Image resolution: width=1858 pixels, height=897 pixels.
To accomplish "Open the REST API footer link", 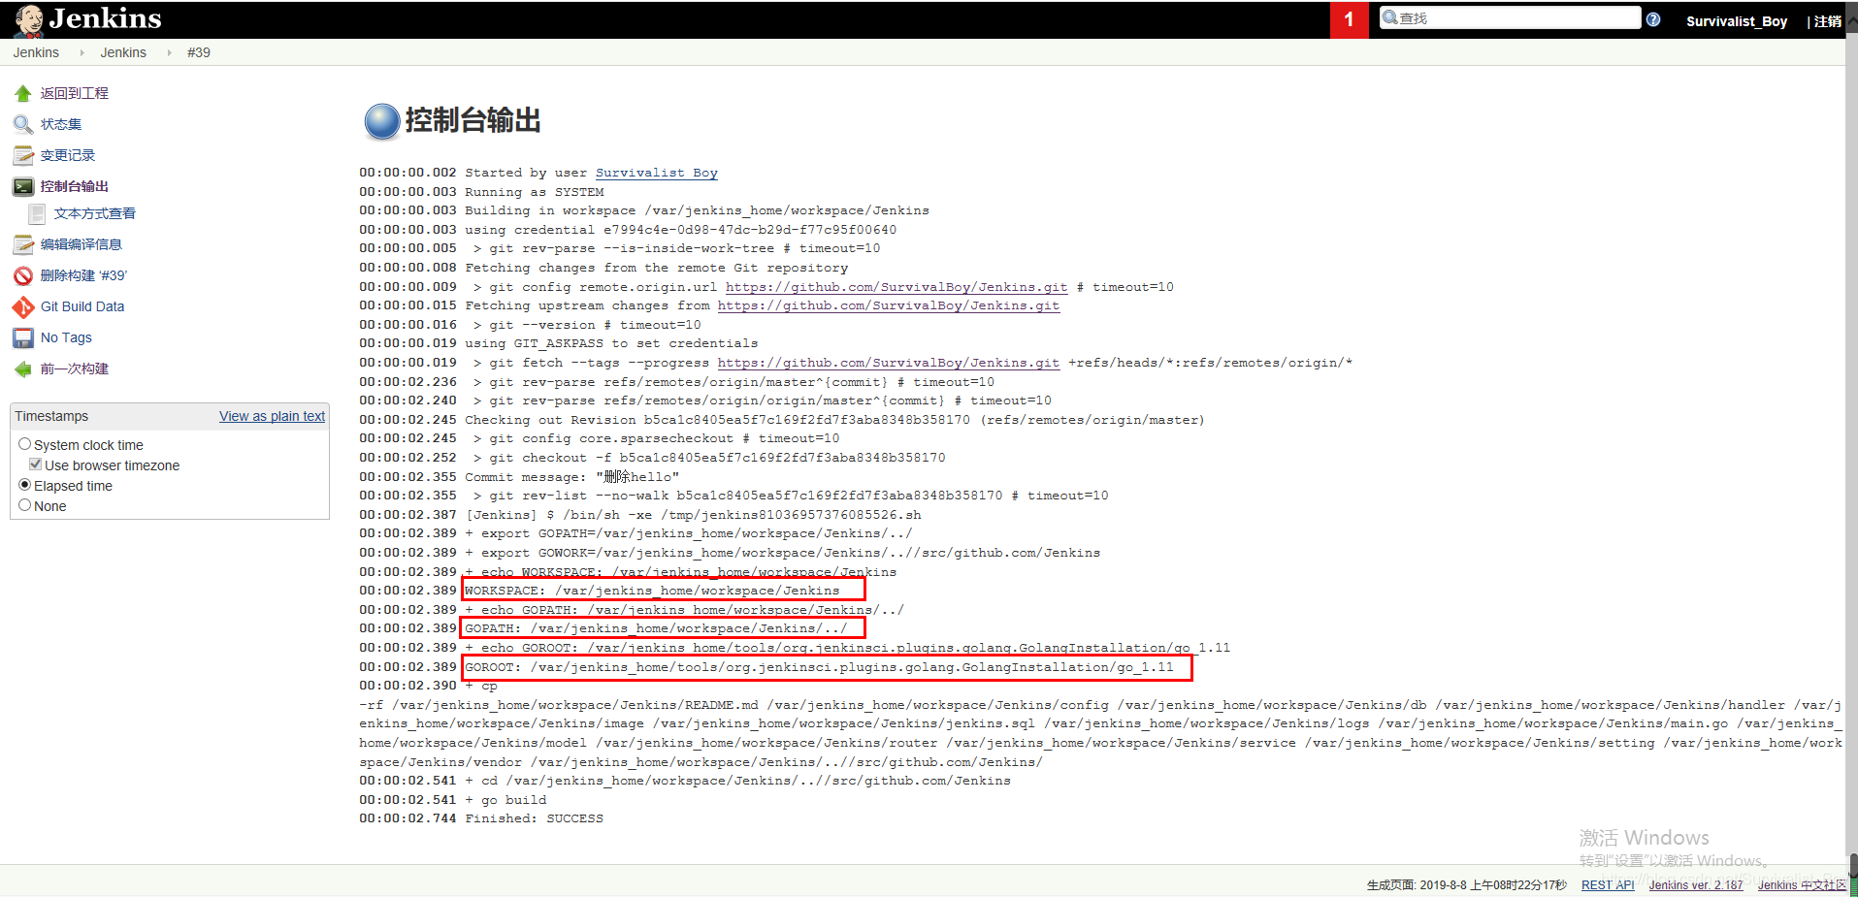I will (1608, 884).
